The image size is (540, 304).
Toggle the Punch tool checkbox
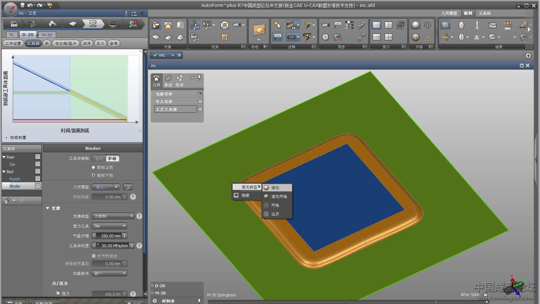(x=38, y=179)
